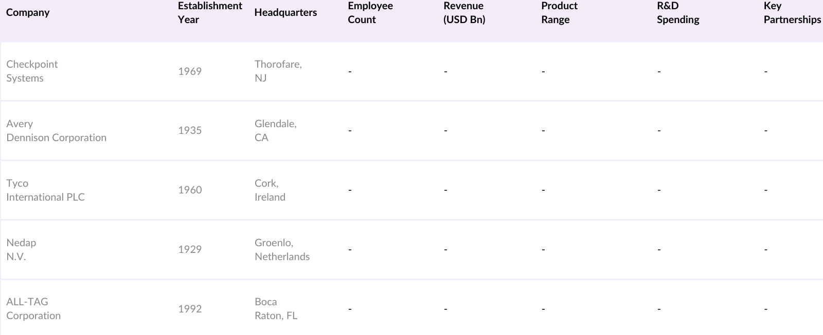This screenshot has width=823, height=335.
Task: Select the 1935 establishment year cell
Action: 190,131
